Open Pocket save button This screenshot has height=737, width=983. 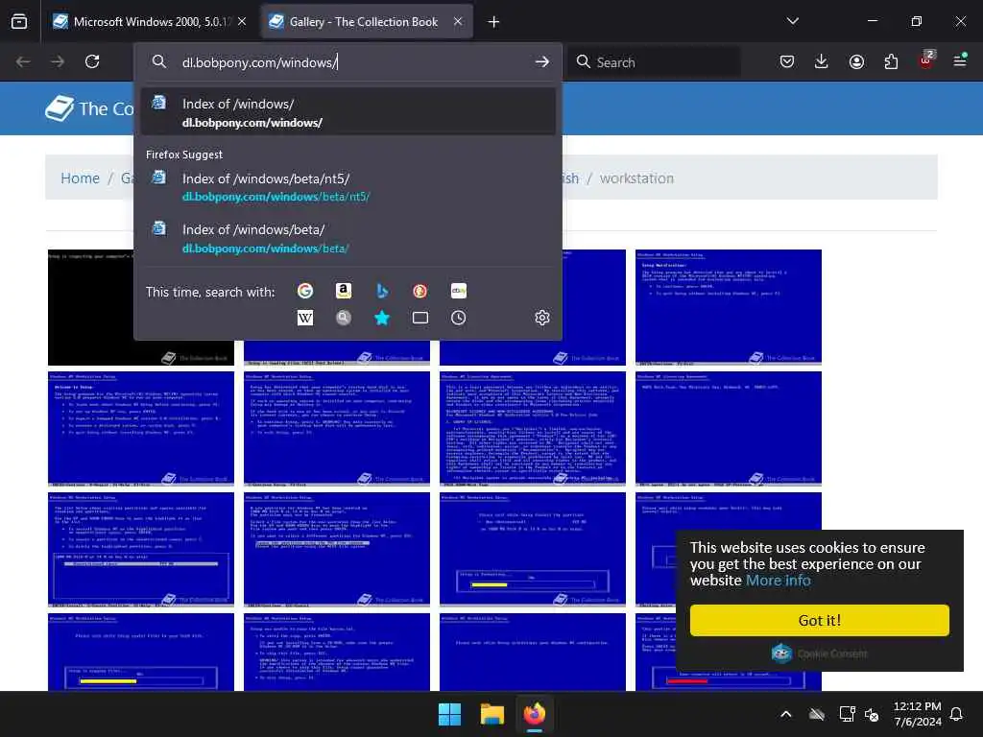click(x=787, y=61)
